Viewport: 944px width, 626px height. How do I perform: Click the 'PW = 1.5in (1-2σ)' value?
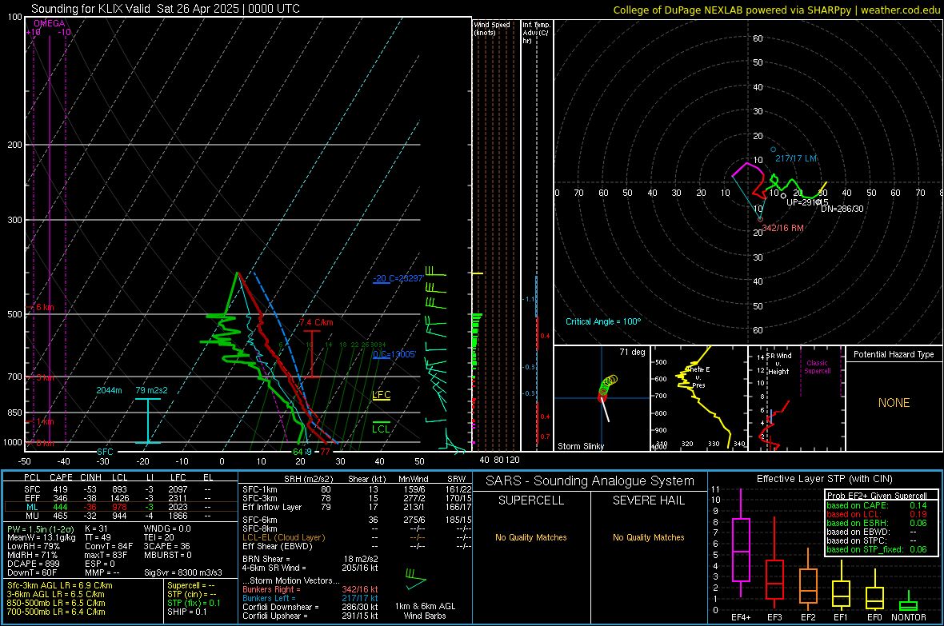(x=40, y=529)
